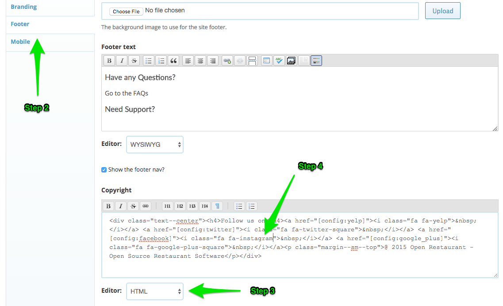503x306 pixels.
Task: Toggle italic in Footer text toolbar
Action: (x=122, y=61)
